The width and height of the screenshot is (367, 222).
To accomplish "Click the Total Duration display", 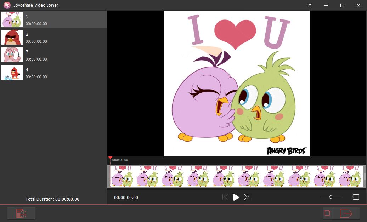I will point(52,199).
